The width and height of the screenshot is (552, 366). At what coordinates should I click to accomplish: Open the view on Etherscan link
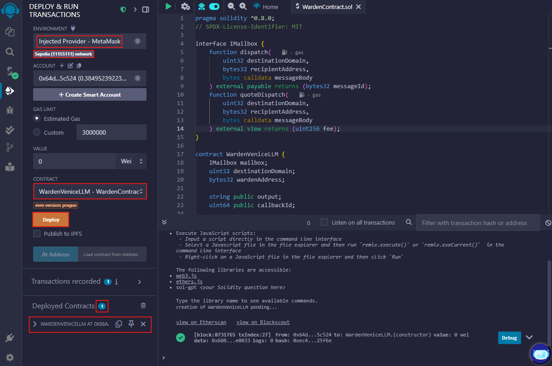[201, 322]
